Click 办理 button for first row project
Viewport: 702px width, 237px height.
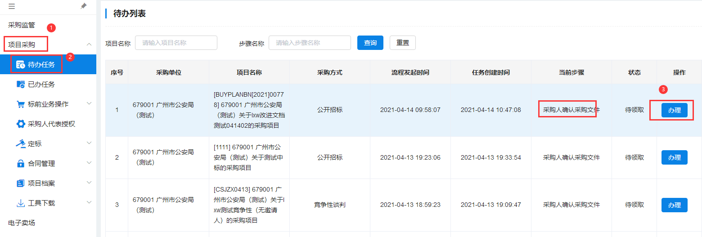click(674, 110)
